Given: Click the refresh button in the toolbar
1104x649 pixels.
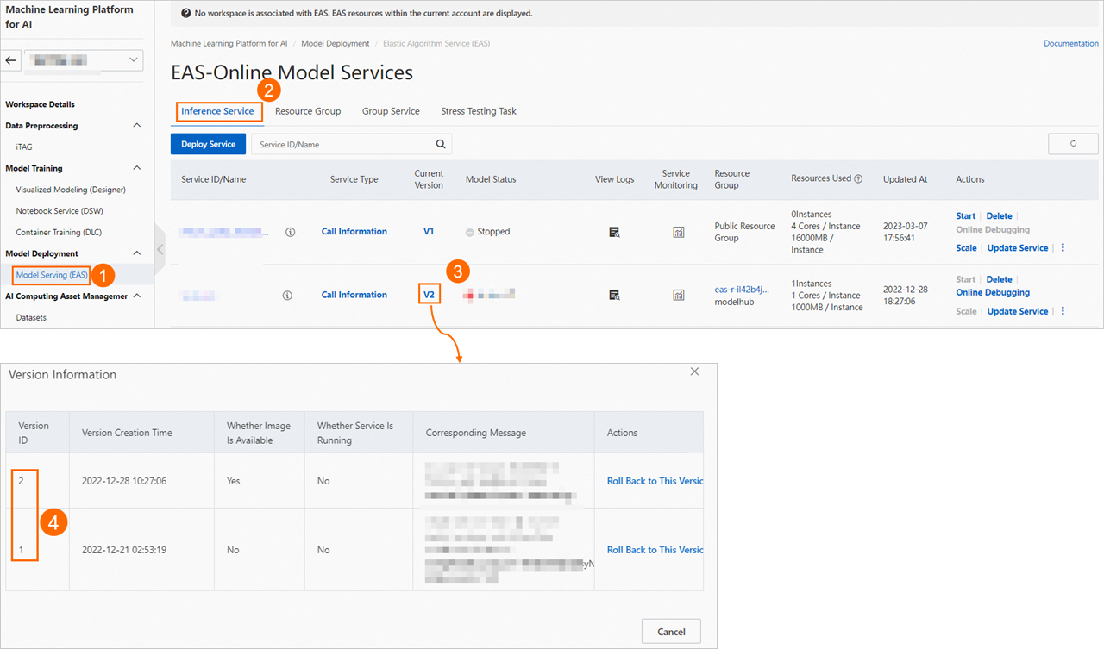Looking at the screenshot, I should click(1073, 144).
